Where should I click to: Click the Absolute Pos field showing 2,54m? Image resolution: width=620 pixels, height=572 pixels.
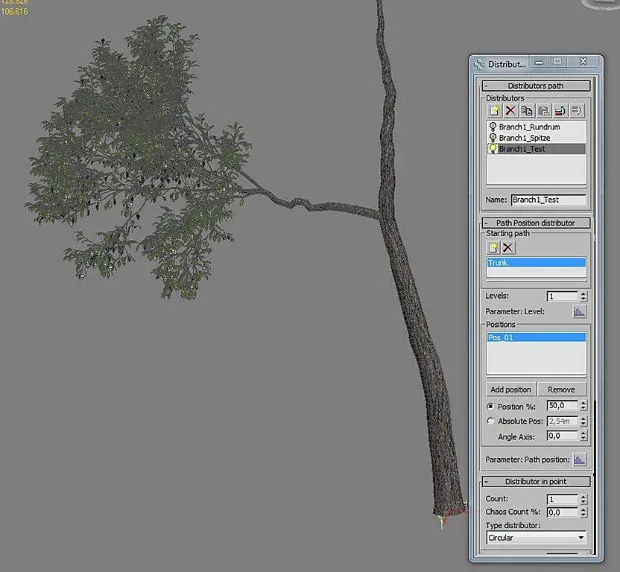click(x=563, y=421)
